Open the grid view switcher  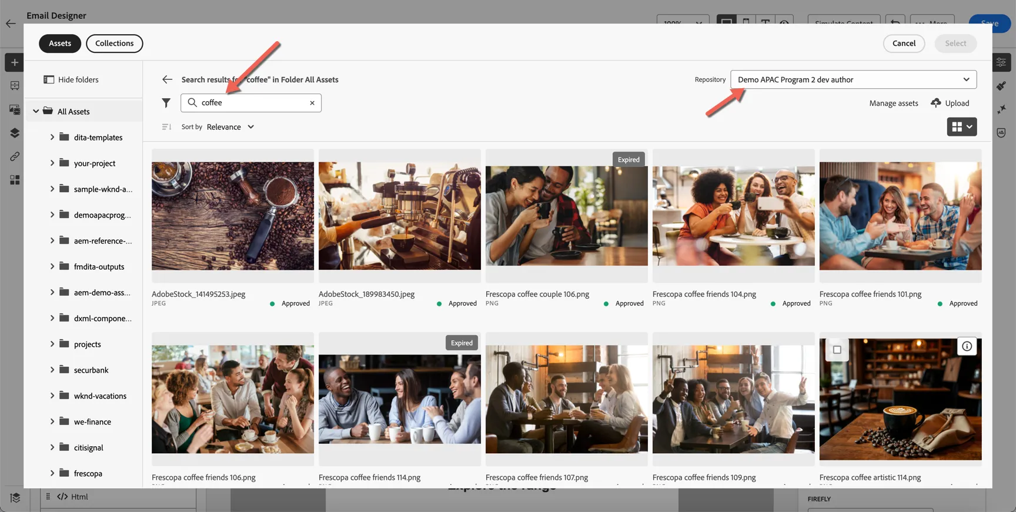tap(962, 127)
